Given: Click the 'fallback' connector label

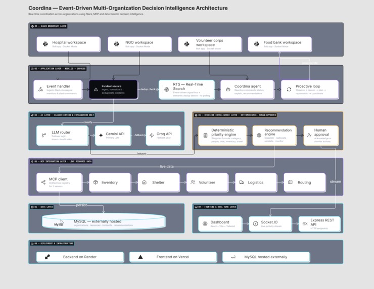Looking at the screenshot, I should pyautogui.click(x=139, y=135).
